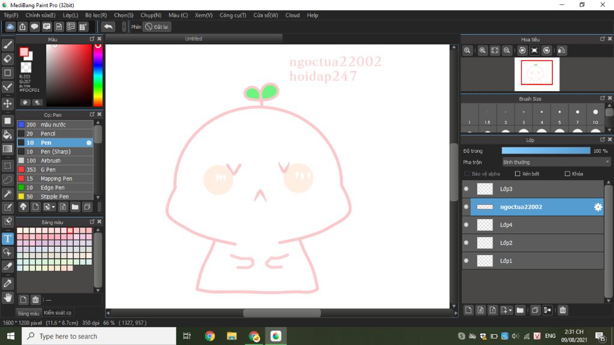
Task: Click the Độ trong opacity slider
Action: [x=546, y=151]
